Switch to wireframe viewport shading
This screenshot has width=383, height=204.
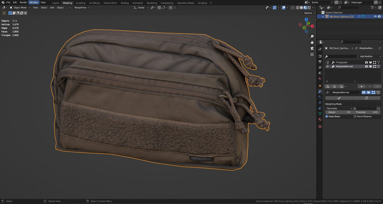point(298,8)
